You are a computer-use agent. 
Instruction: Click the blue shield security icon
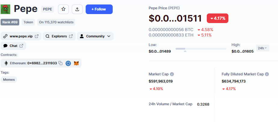(68, 63)
